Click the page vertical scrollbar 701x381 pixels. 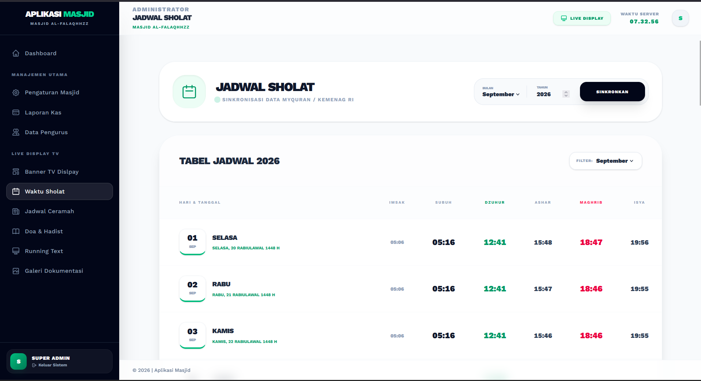coord(700,73)
